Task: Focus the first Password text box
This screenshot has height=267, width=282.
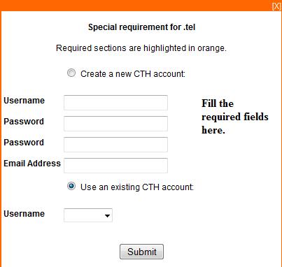Action: pyautogui.click(x=115, y=124)
